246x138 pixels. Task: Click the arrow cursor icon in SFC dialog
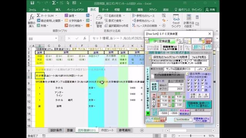click(x=180, y=41)
